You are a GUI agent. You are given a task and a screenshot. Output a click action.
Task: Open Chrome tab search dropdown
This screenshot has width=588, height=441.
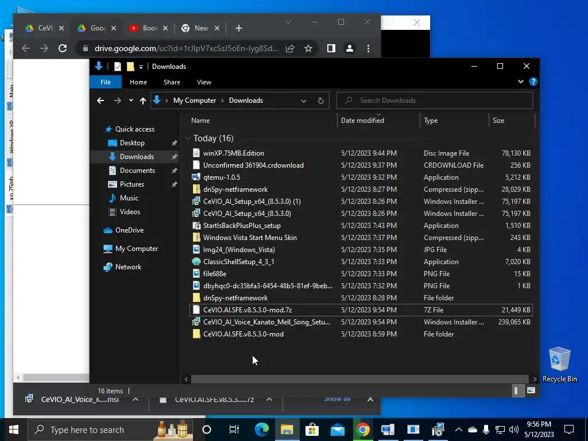[x=288, y=22]
